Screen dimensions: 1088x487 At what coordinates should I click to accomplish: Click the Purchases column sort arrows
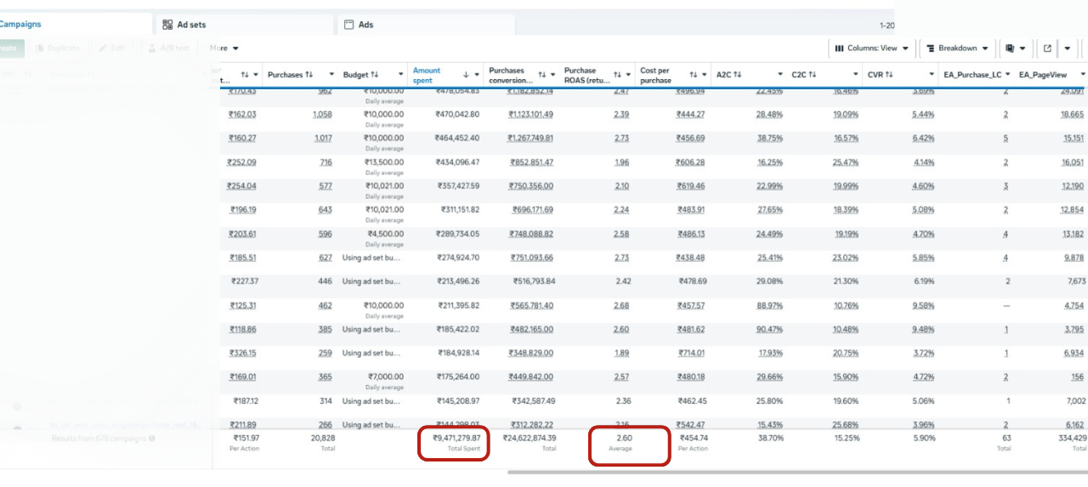(309, 75)
